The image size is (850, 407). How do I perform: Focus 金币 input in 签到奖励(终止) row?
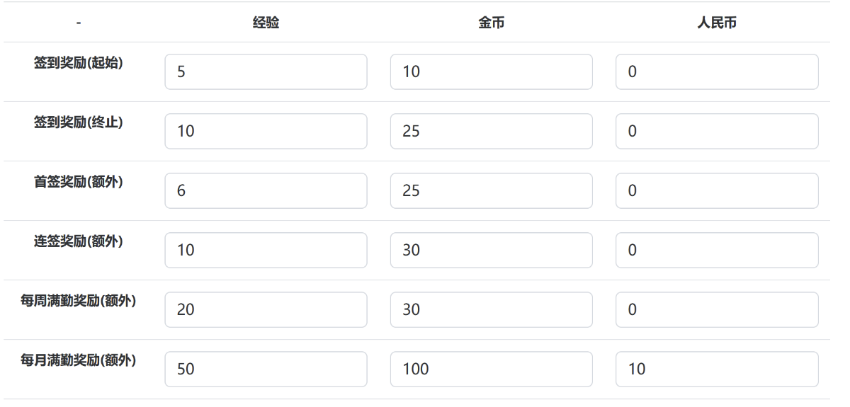491,131
